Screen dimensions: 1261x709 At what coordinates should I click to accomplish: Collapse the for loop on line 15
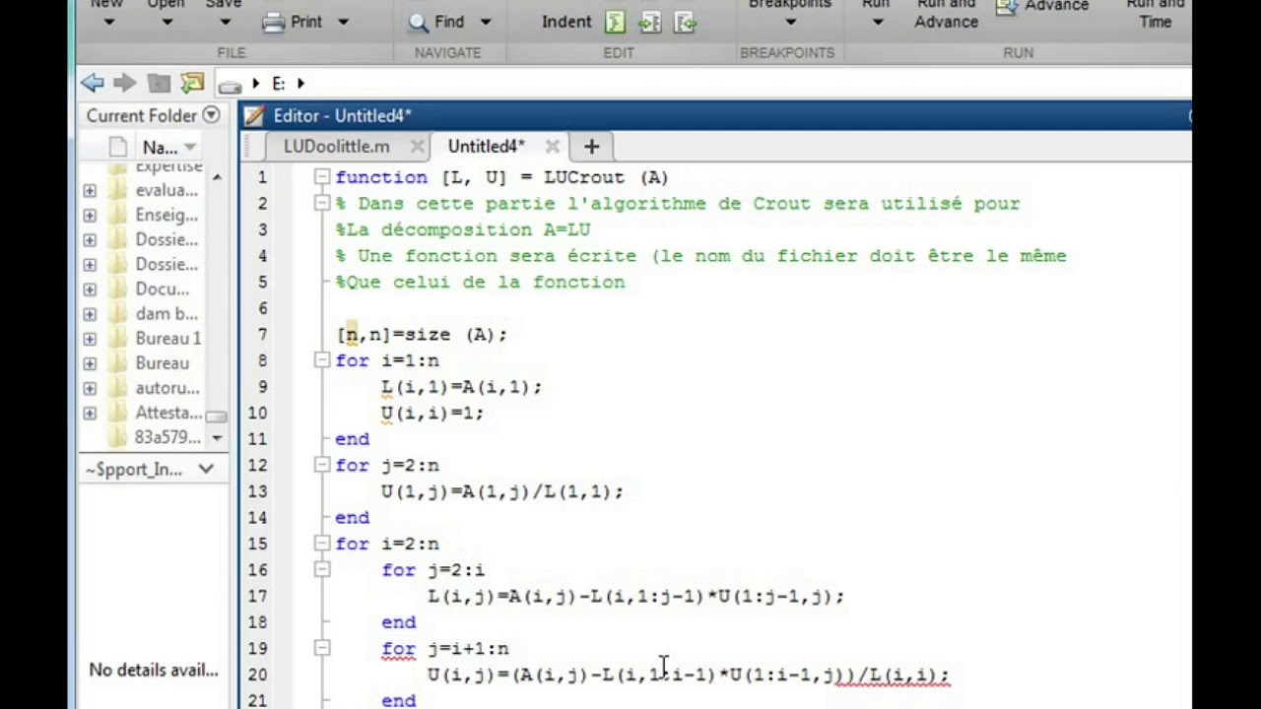321,544
